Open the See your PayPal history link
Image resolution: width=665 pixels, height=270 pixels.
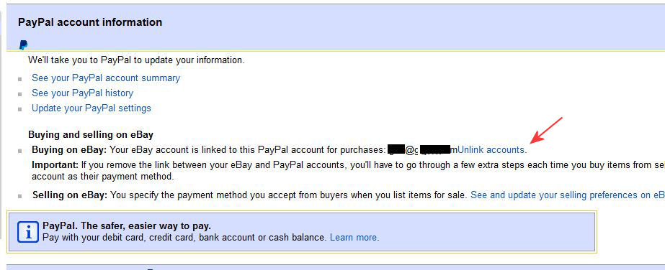tap(82, 93)
